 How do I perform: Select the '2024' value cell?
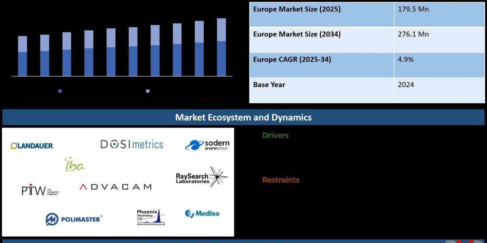pos(439,90)
